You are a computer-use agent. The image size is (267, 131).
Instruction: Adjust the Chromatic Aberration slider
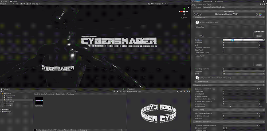241,48
